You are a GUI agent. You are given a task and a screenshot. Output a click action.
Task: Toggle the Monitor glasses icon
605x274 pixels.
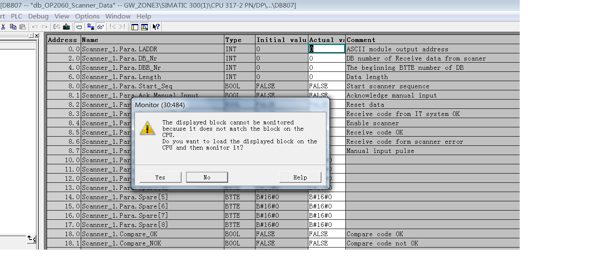(x=100, y=27)
